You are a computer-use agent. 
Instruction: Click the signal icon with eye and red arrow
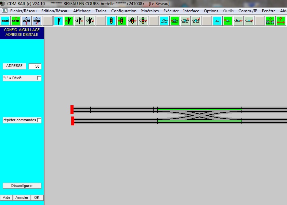click(x=132, y=20)
